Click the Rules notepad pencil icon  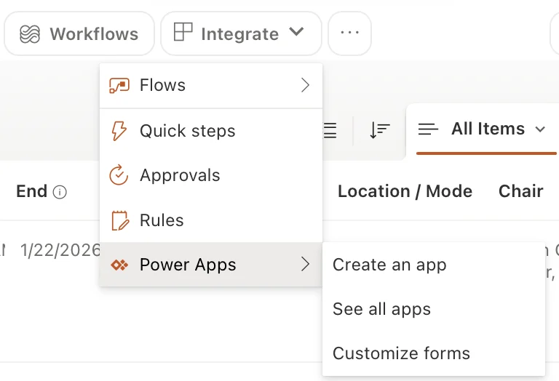click(x=120, y=220)
